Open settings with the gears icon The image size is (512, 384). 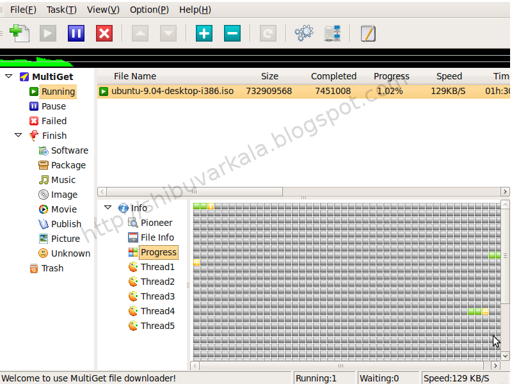click(x=303, y=33)
